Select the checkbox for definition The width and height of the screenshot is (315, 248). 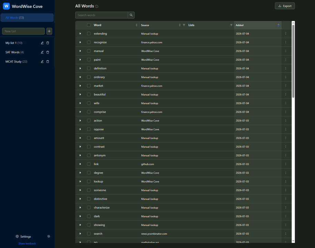click(x=89, y=68)
